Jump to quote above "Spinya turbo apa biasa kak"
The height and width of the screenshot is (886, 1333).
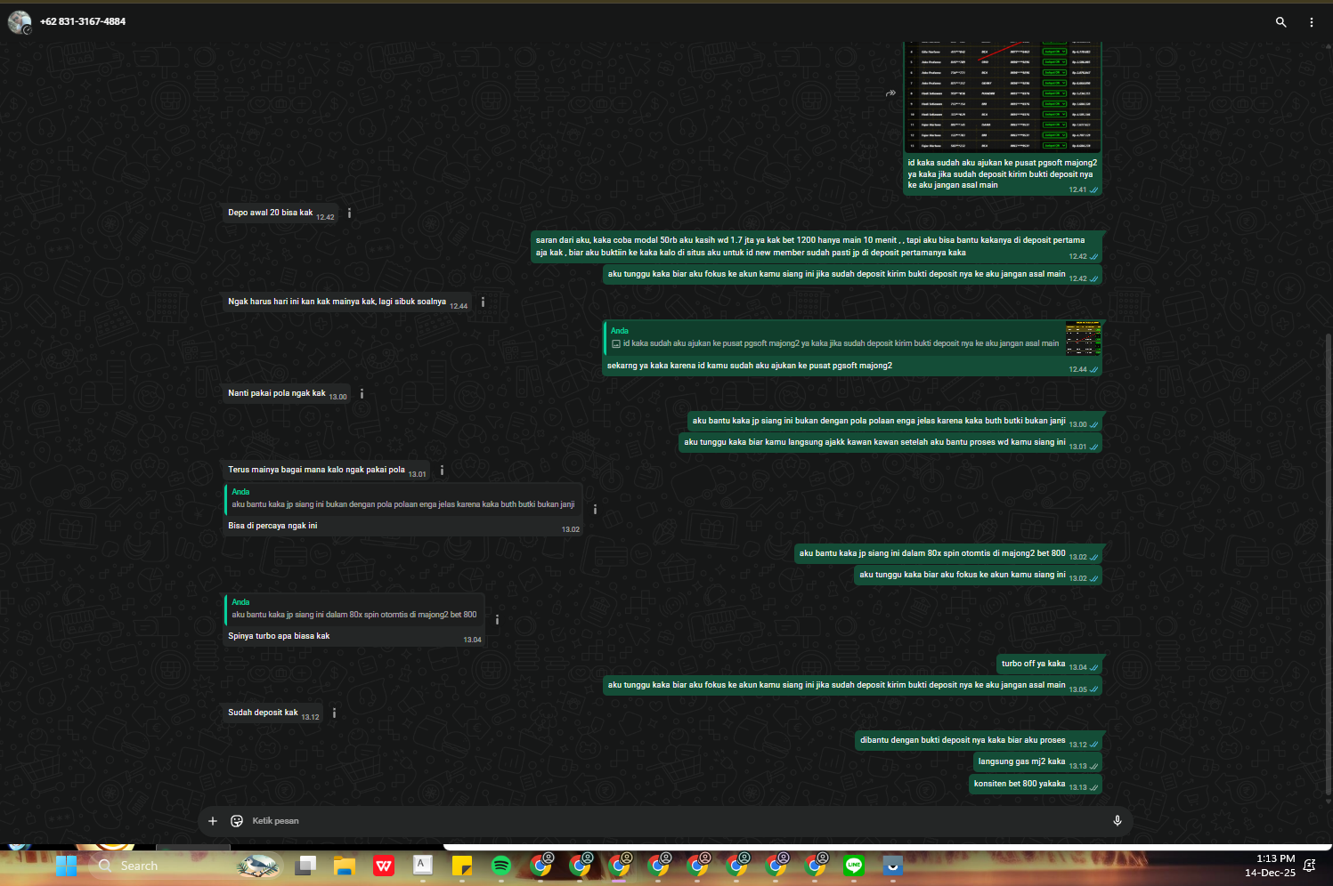[x=354, y=608]
